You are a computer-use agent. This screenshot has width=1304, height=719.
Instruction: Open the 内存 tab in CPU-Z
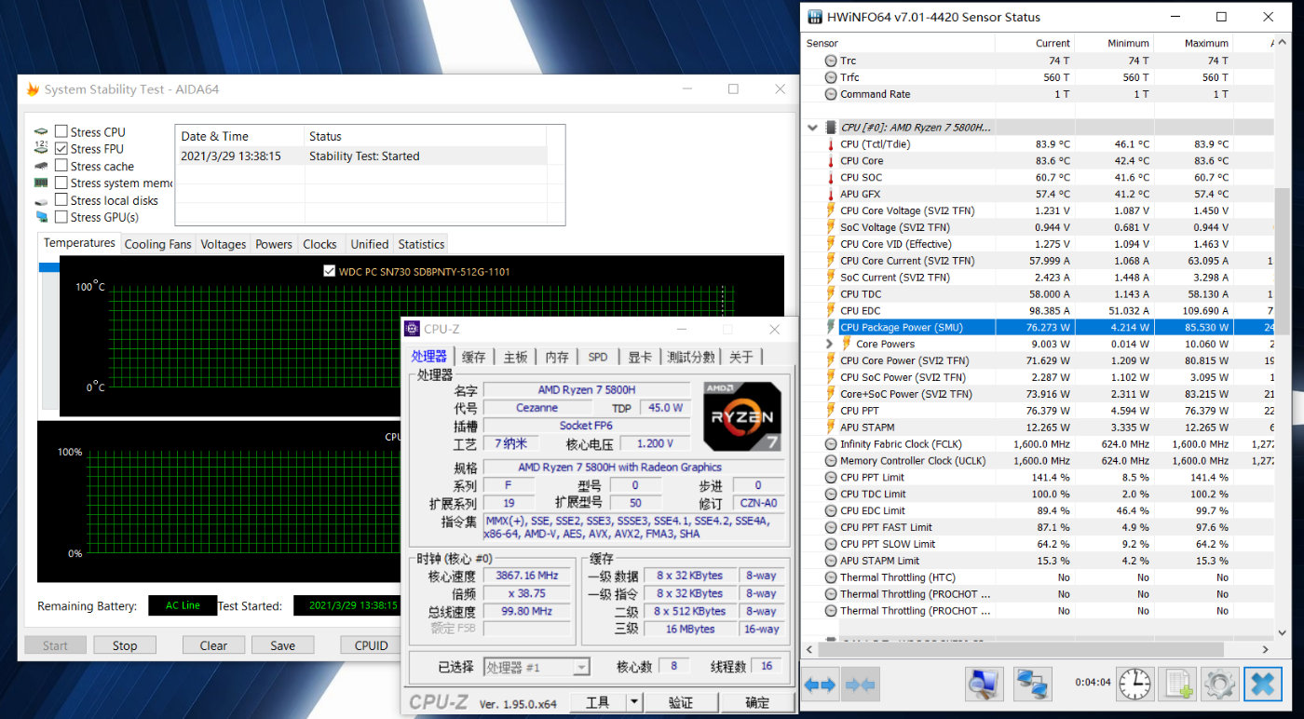click(557, 357)
